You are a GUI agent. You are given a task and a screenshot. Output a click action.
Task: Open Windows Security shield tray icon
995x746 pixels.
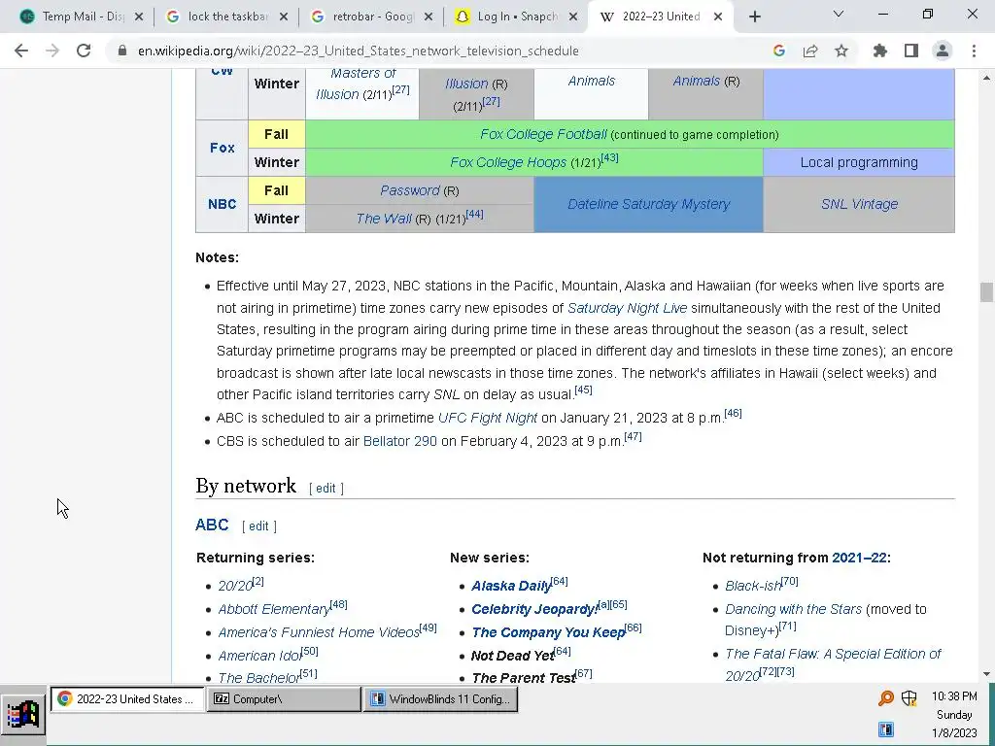coord(909,698)
